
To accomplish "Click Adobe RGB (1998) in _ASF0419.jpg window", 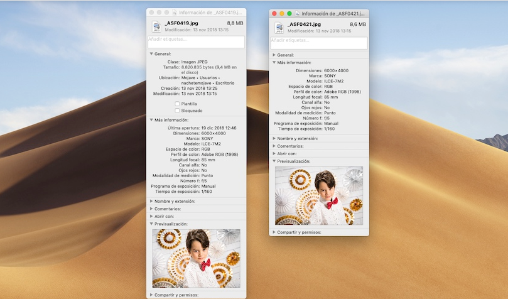I will (220, 155).
